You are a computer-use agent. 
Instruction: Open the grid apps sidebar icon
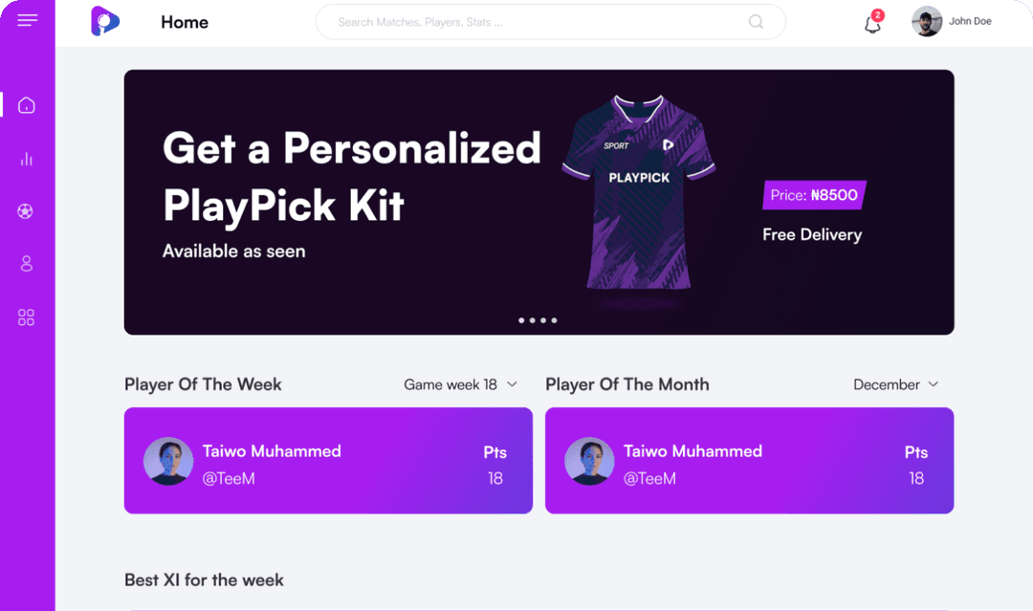pos(27,317)
